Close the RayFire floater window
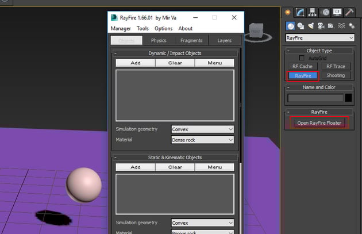The width and height of the screenshot is (362, 234). click(234, 18)
